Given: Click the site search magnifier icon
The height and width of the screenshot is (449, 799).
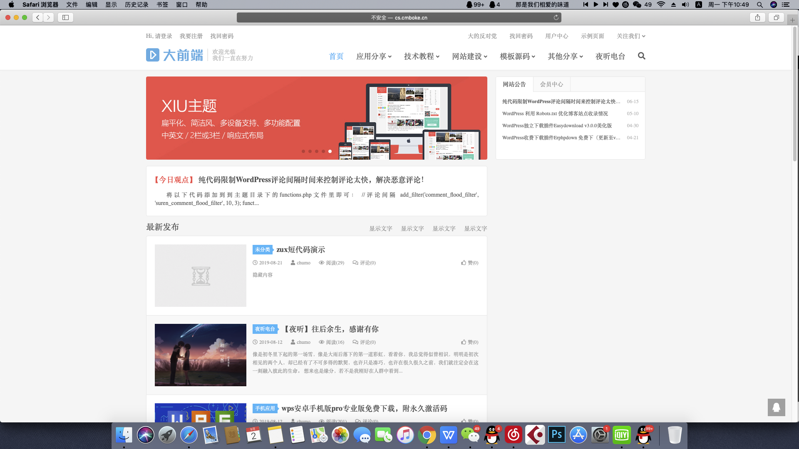Looking at the screenshot, I should [641, 56].
